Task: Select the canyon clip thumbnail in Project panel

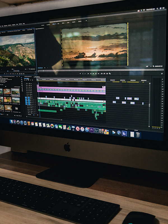Action: pyautogui.click(x=15, y=92)
